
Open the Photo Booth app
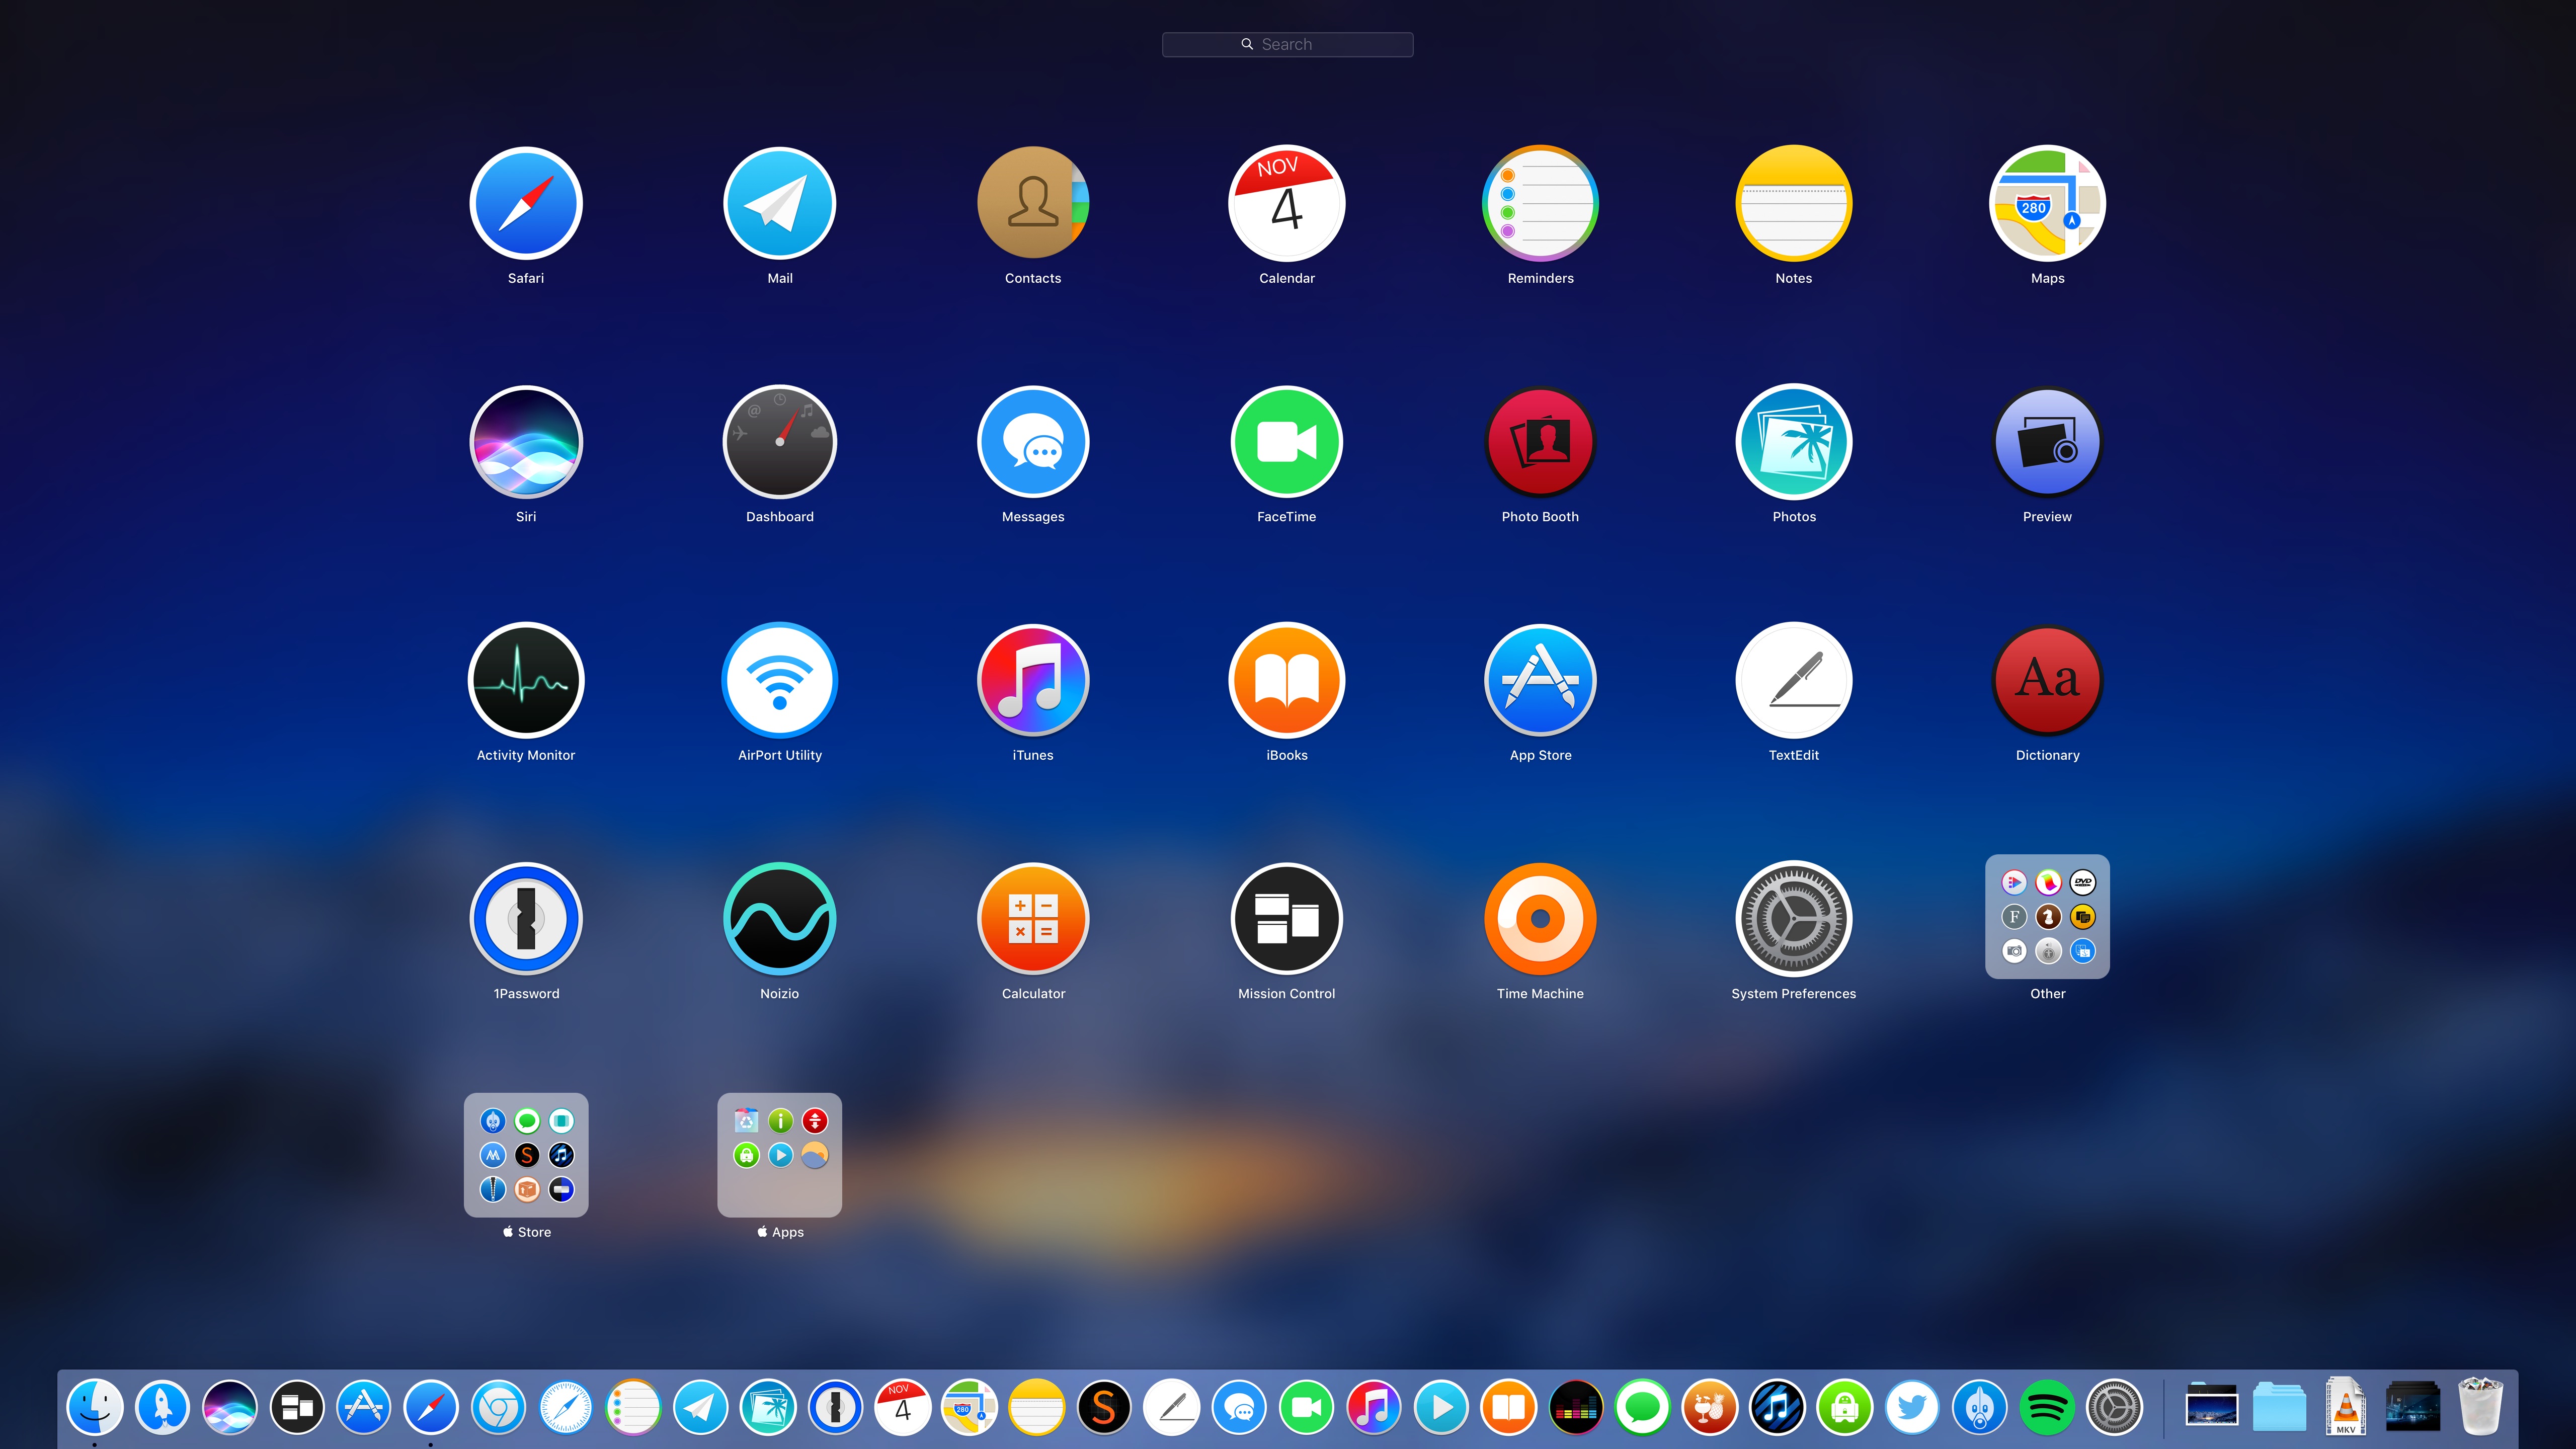click(x=1540, y=442)
